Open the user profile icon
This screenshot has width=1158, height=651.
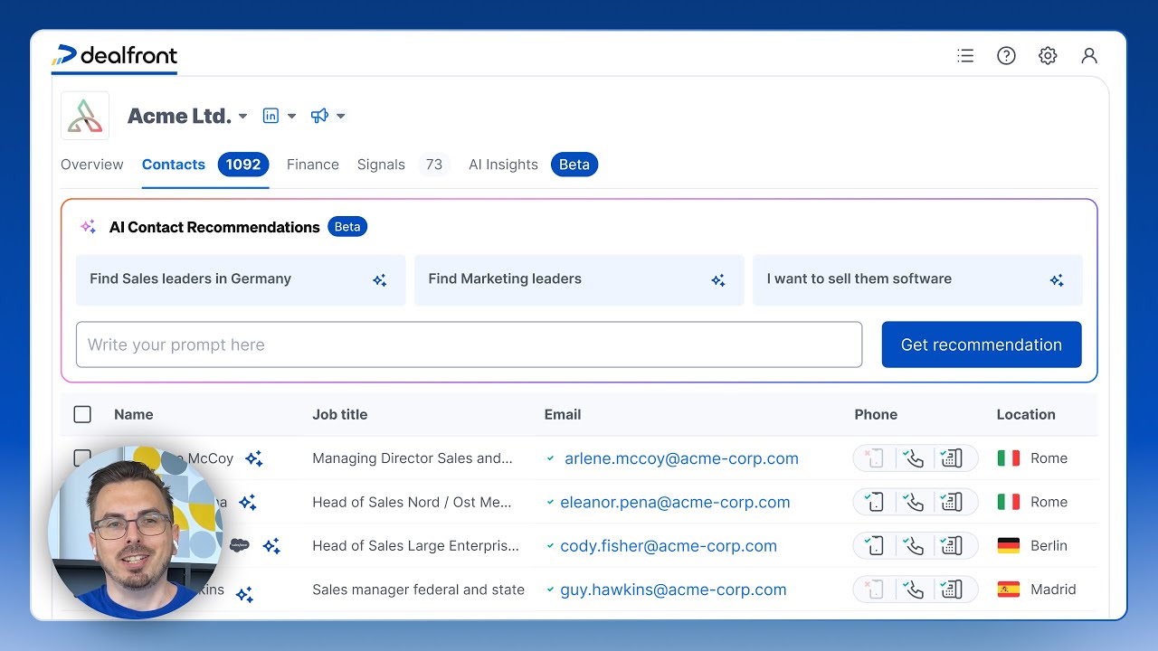pyautogui.click(x=1089, y=56)
